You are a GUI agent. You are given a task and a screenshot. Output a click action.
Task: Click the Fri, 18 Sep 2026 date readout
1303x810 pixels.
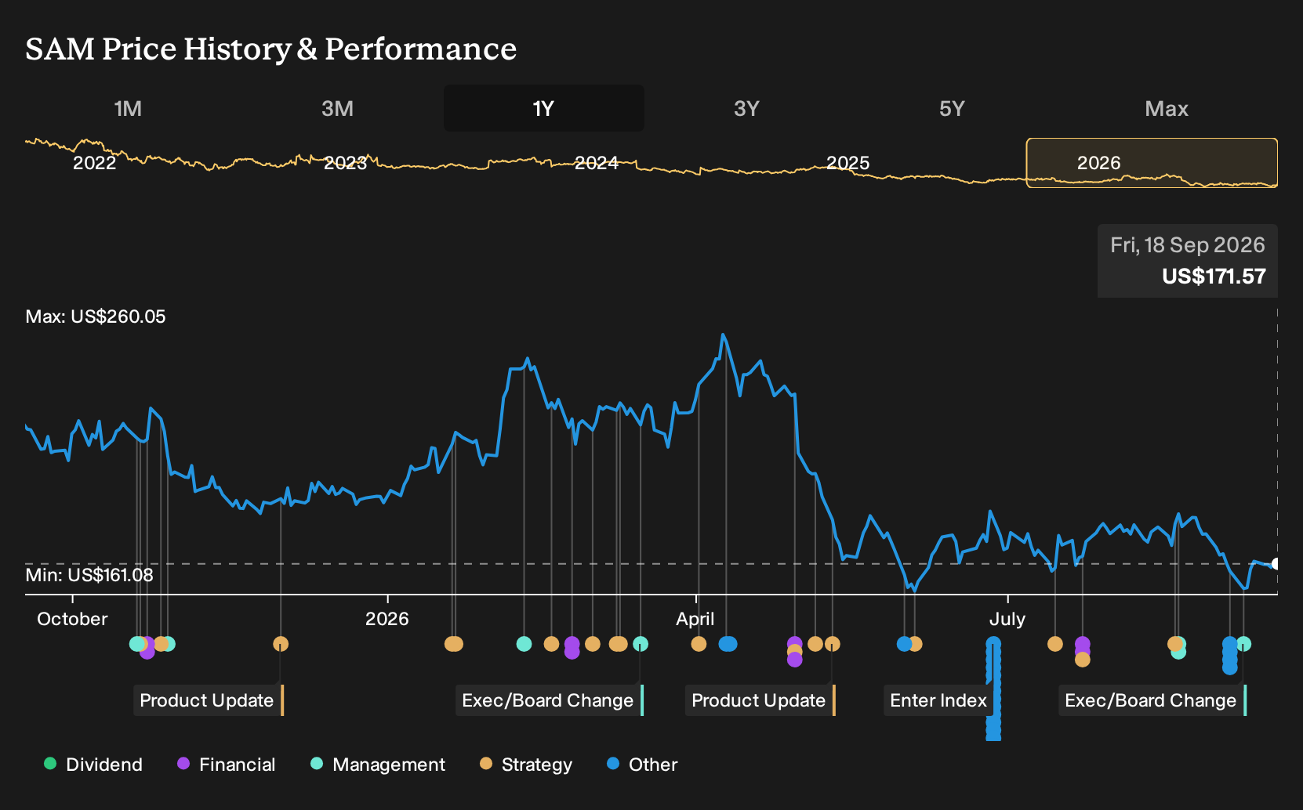tap(1188, 245)
